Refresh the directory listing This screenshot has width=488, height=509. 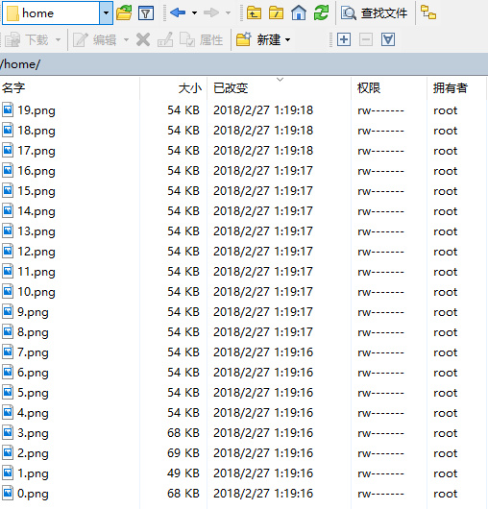click(x=321, y=13)
